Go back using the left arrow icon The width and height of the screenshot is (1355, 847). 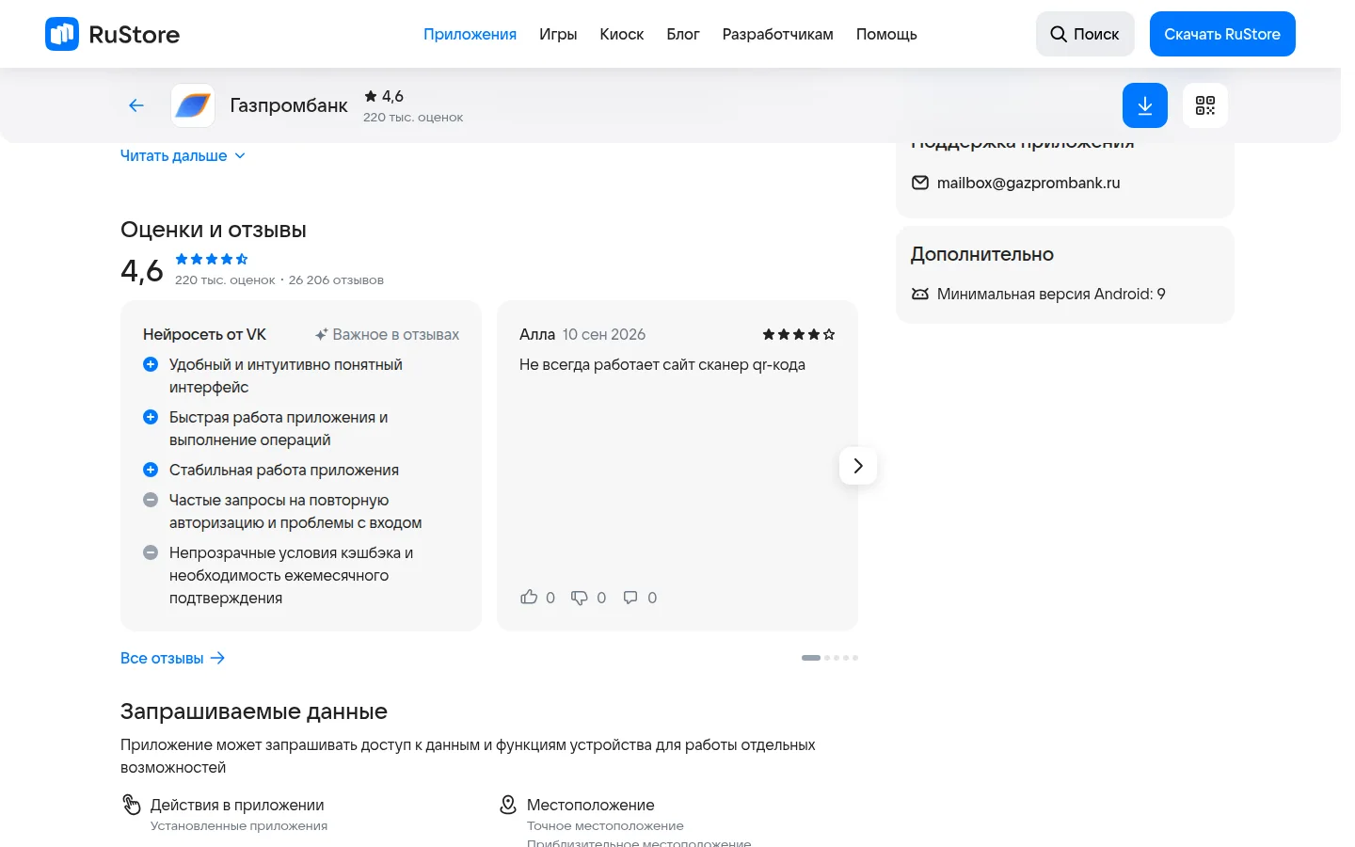(136, 105)
